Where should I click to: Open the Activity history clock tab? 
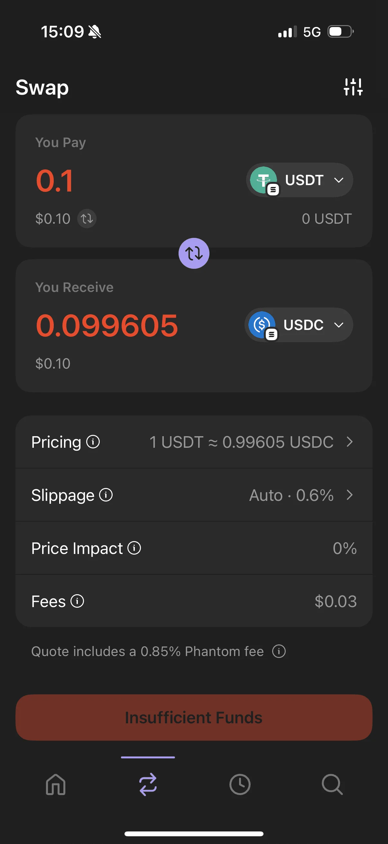pos(240,785)
